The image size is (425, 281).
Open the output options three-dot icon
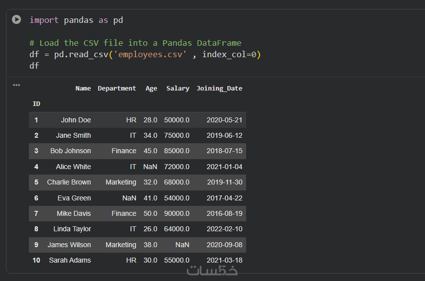pos(16,85)
